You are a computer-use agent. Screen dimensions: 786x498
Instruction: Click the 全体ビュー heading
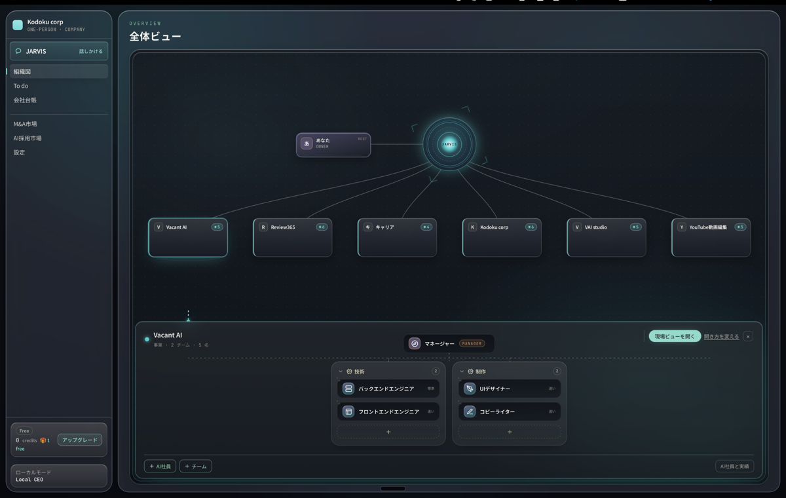[155, 37]
